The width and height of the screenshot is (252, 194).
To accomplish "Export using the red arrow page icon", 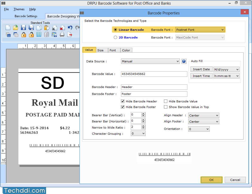I will tap(69, 34).
